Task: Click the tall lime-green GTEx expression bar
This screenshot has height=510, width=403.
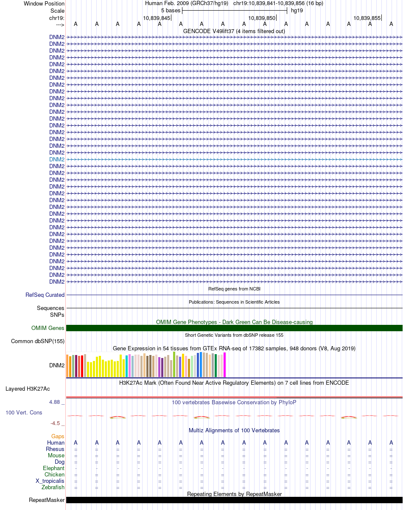Action: (174, 364)
